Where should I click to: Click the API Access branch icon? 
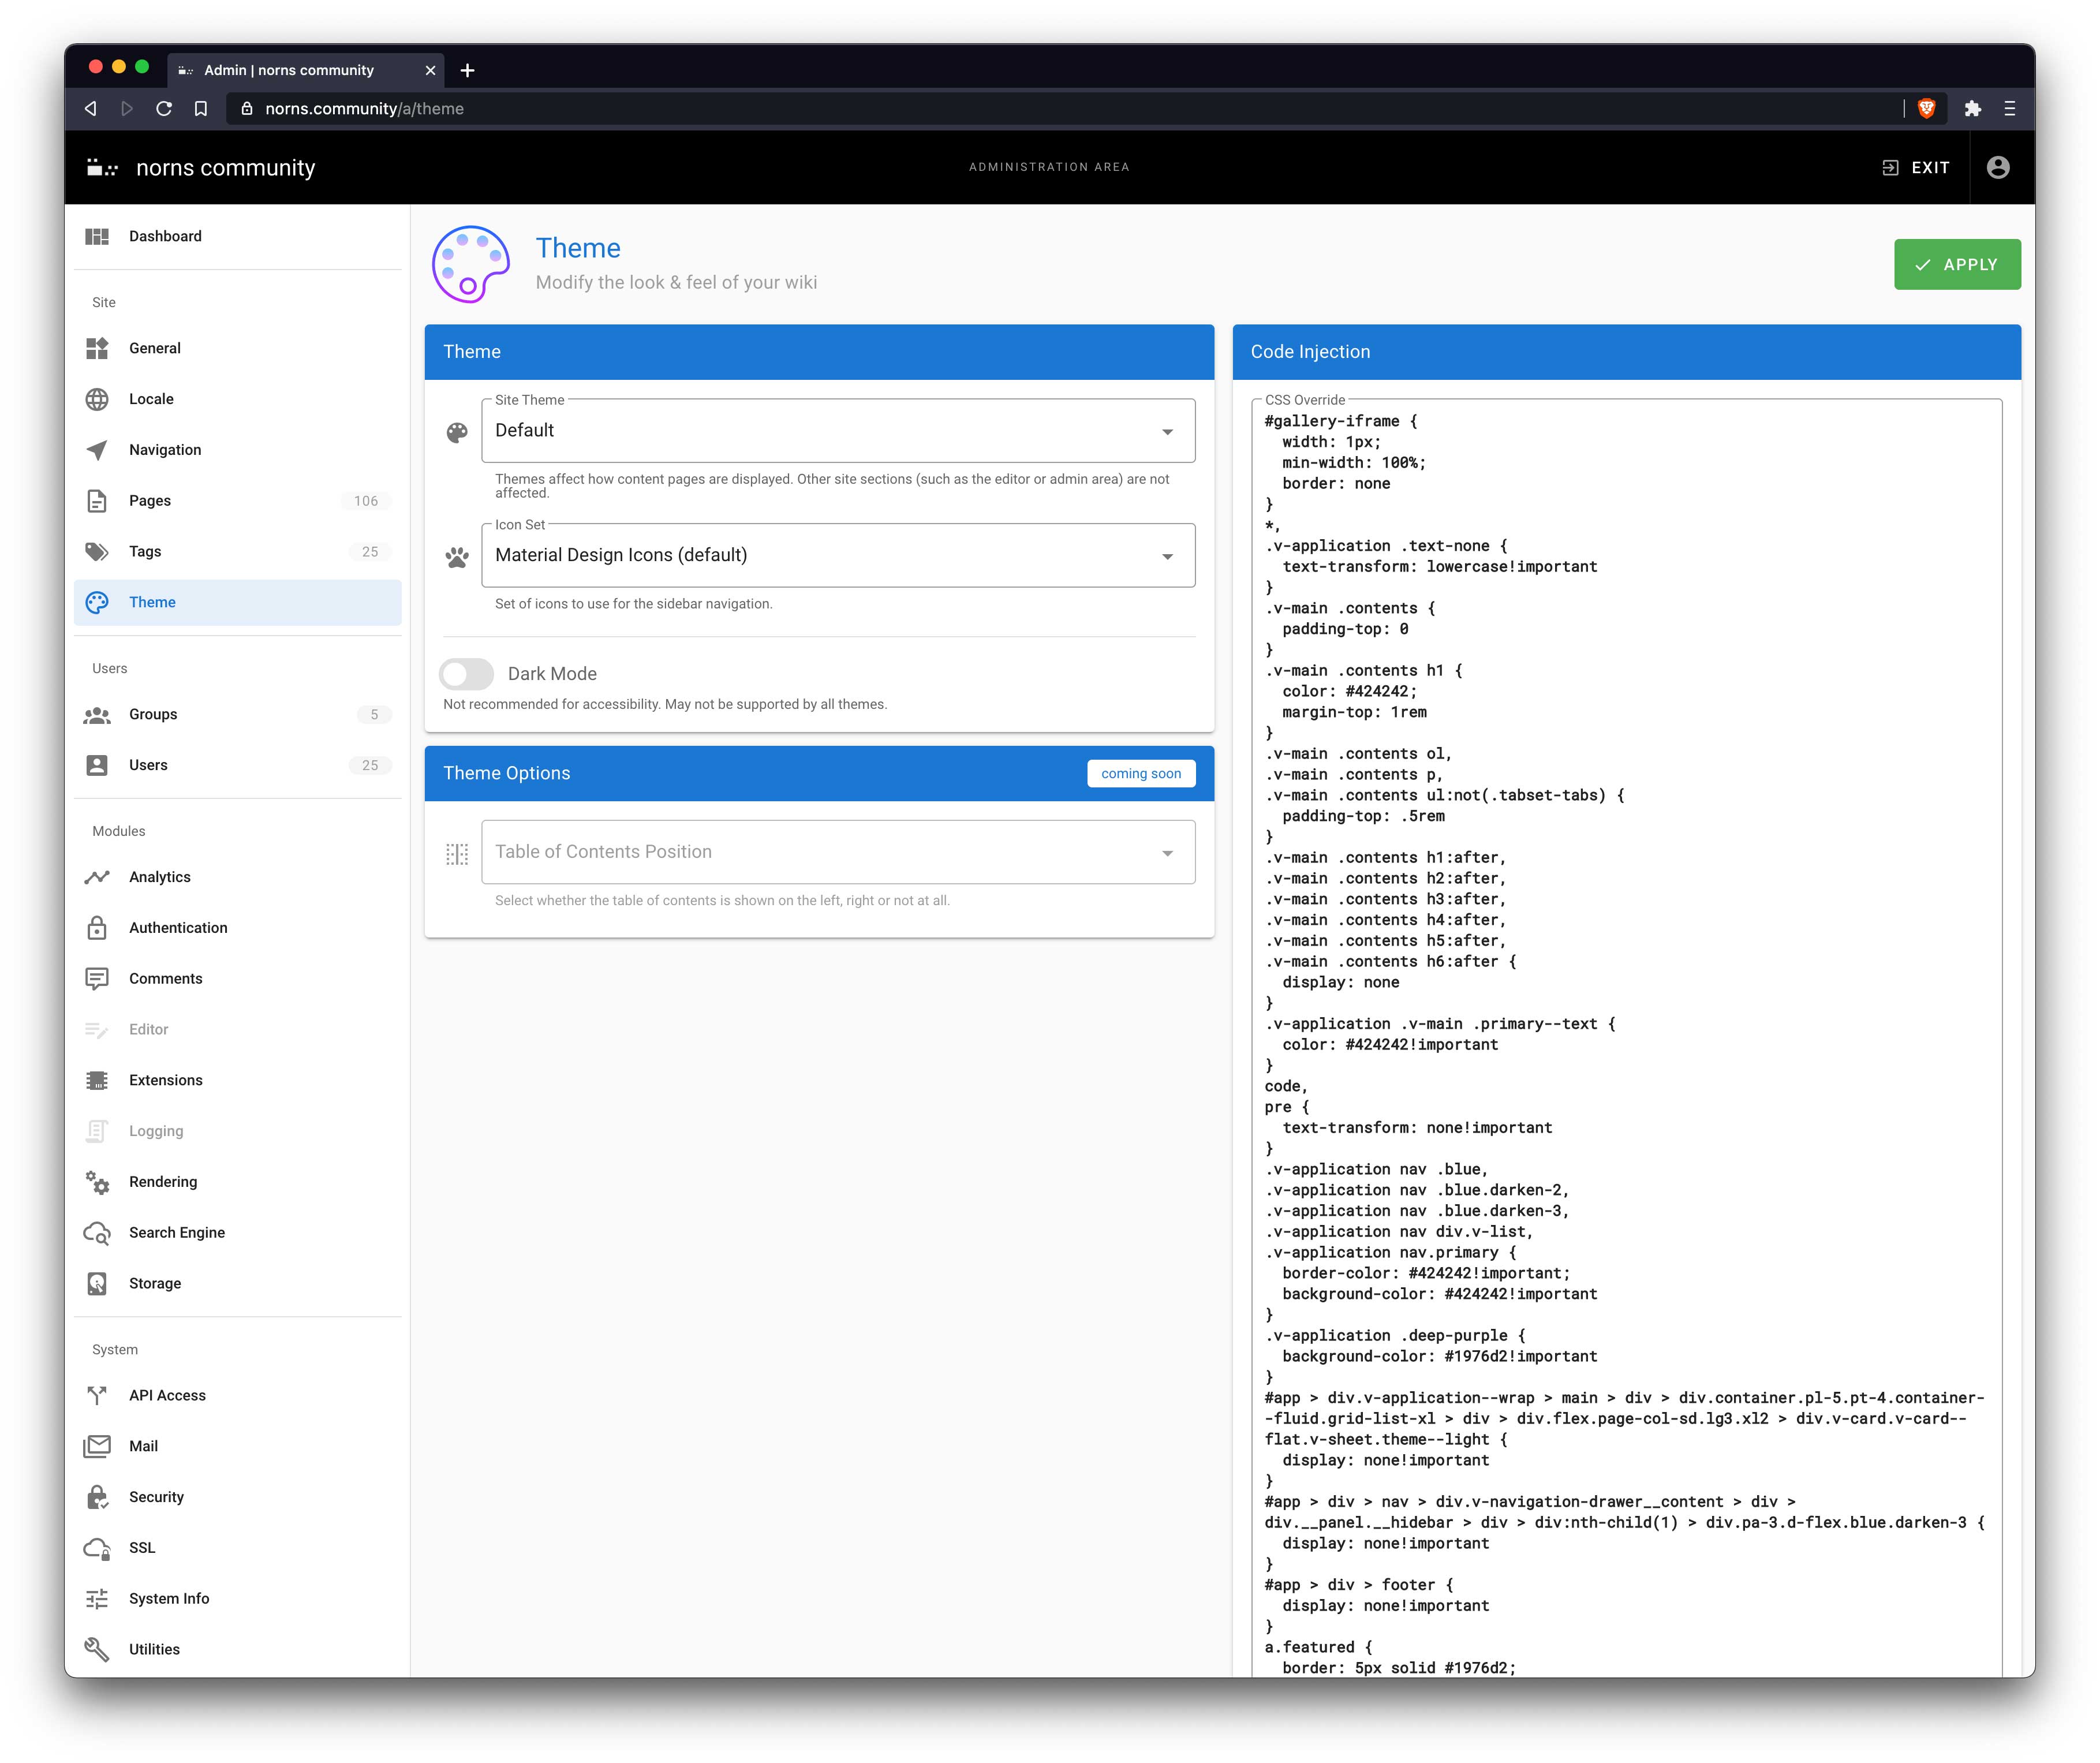pyautogui.click(x=97, y=1395)
